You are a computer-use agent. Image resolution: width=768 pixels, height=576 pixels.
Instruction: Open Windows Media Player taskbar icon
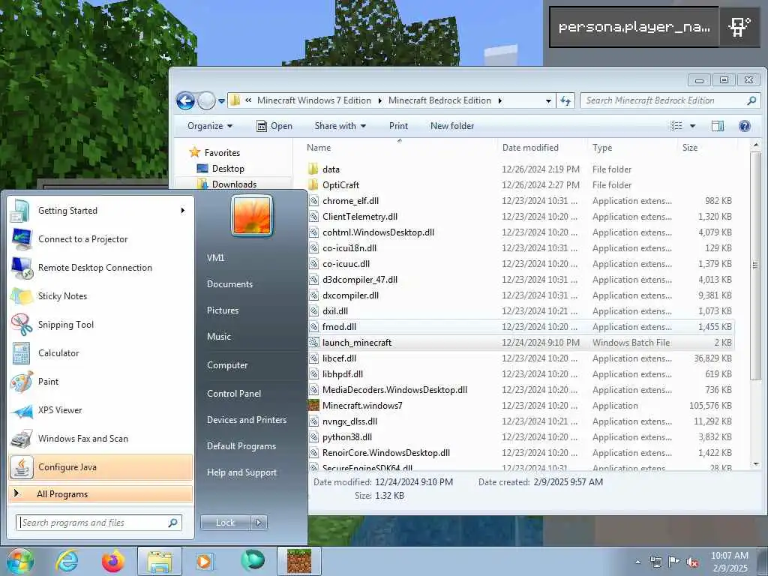[x=204, y=561]
